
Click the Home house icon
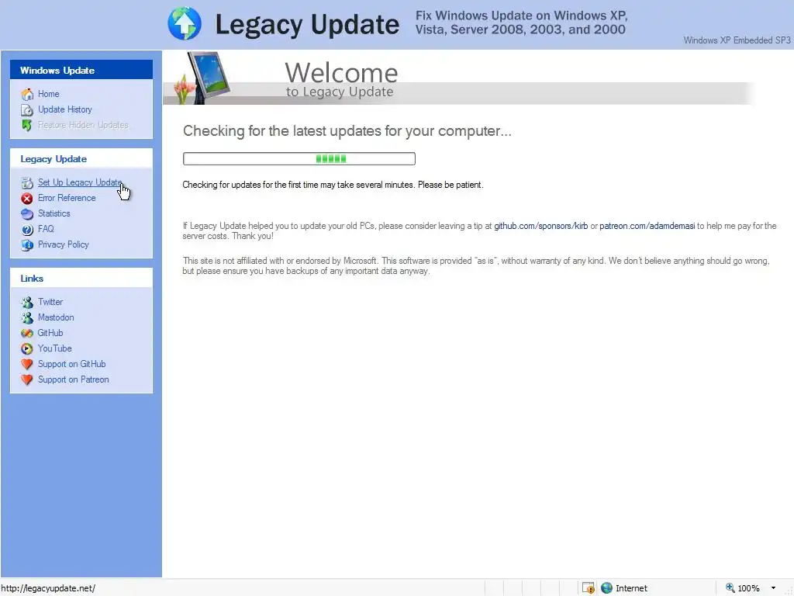click(27, 94)
